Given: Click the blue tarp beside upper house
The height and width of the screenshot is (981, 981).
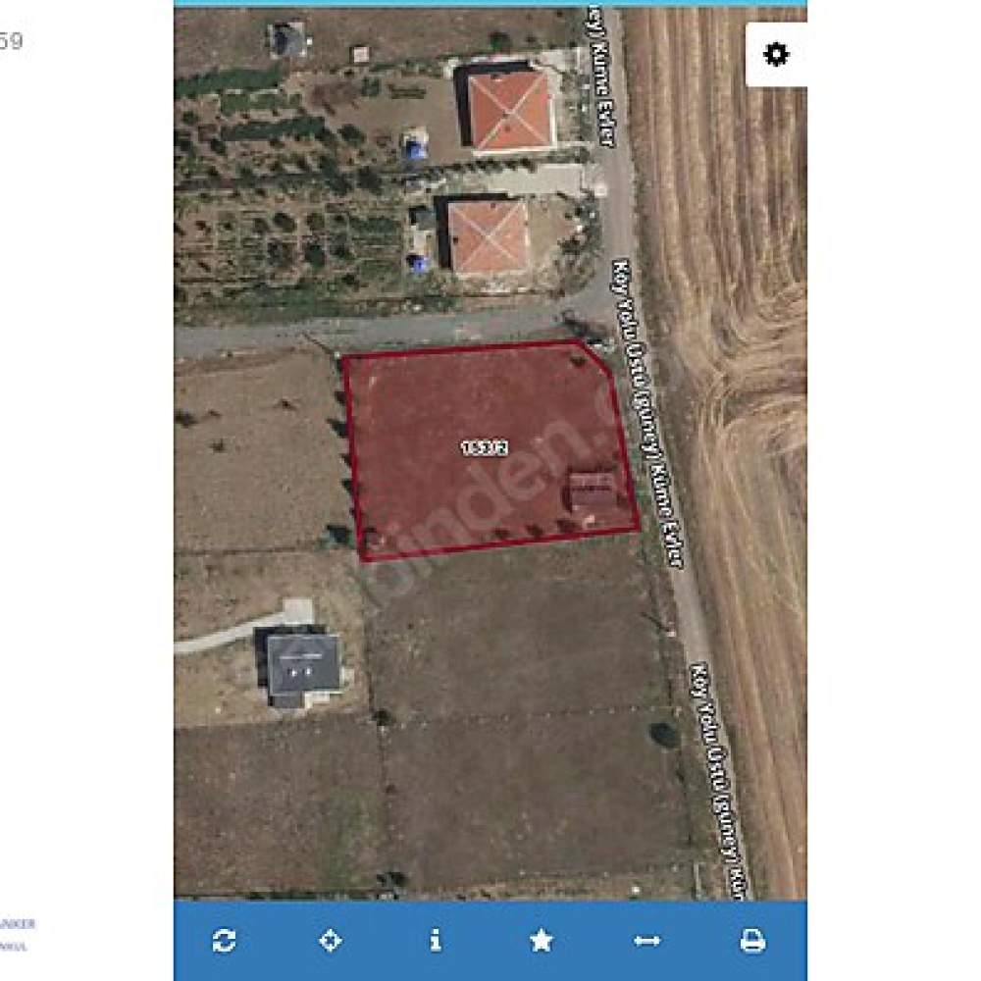Looking at the screenshot, I should click(414, 148).
